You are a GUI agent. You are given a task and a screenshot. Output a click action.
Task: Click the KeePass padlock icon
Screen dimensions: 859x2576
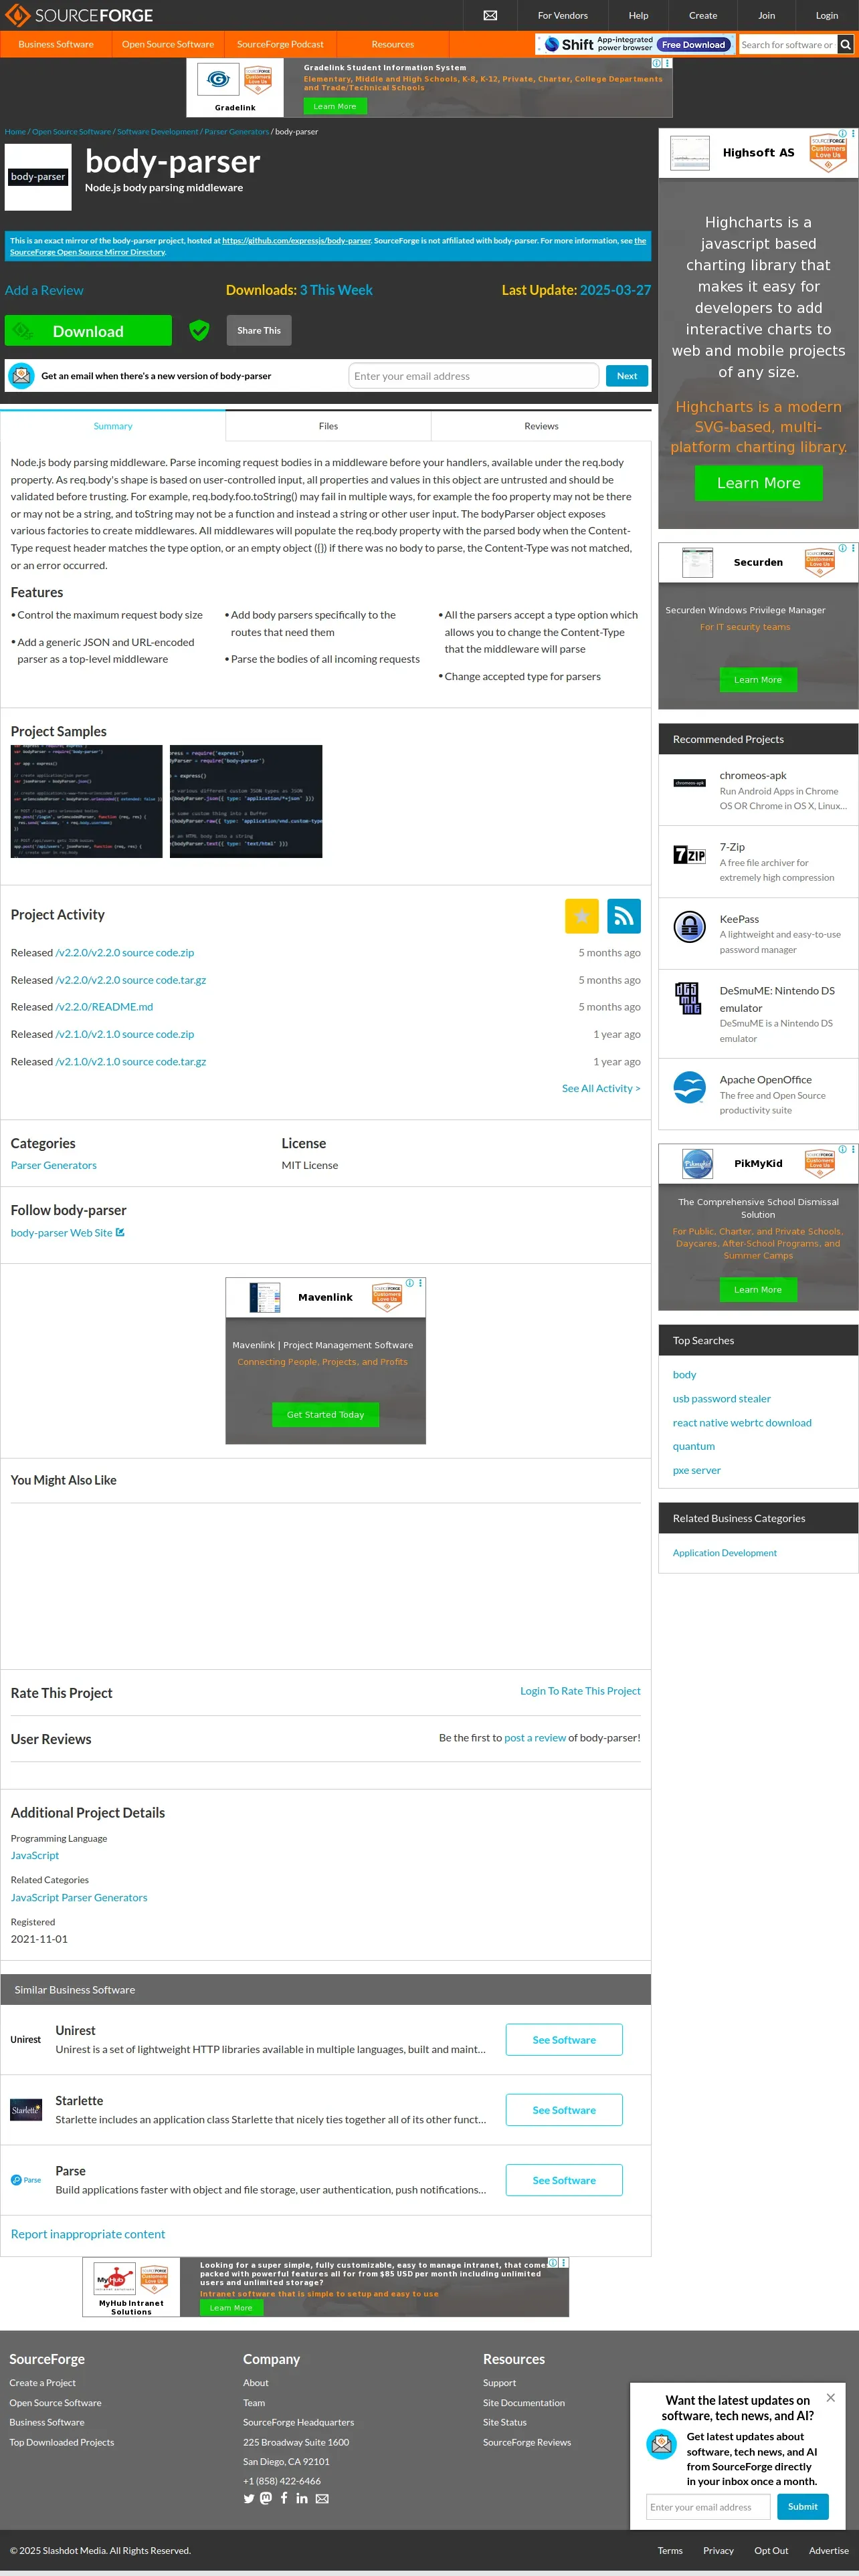point(689,927)
